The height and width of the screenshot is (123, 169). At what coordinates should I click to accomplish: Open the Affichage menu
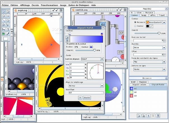(25, 5)
